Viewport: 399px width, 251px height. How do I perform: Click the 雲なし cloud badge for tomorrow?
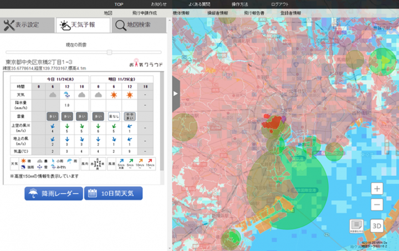point(114,116)
